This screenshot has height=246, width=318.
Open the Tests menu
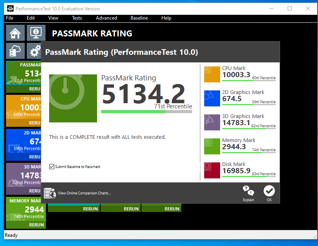77,18
